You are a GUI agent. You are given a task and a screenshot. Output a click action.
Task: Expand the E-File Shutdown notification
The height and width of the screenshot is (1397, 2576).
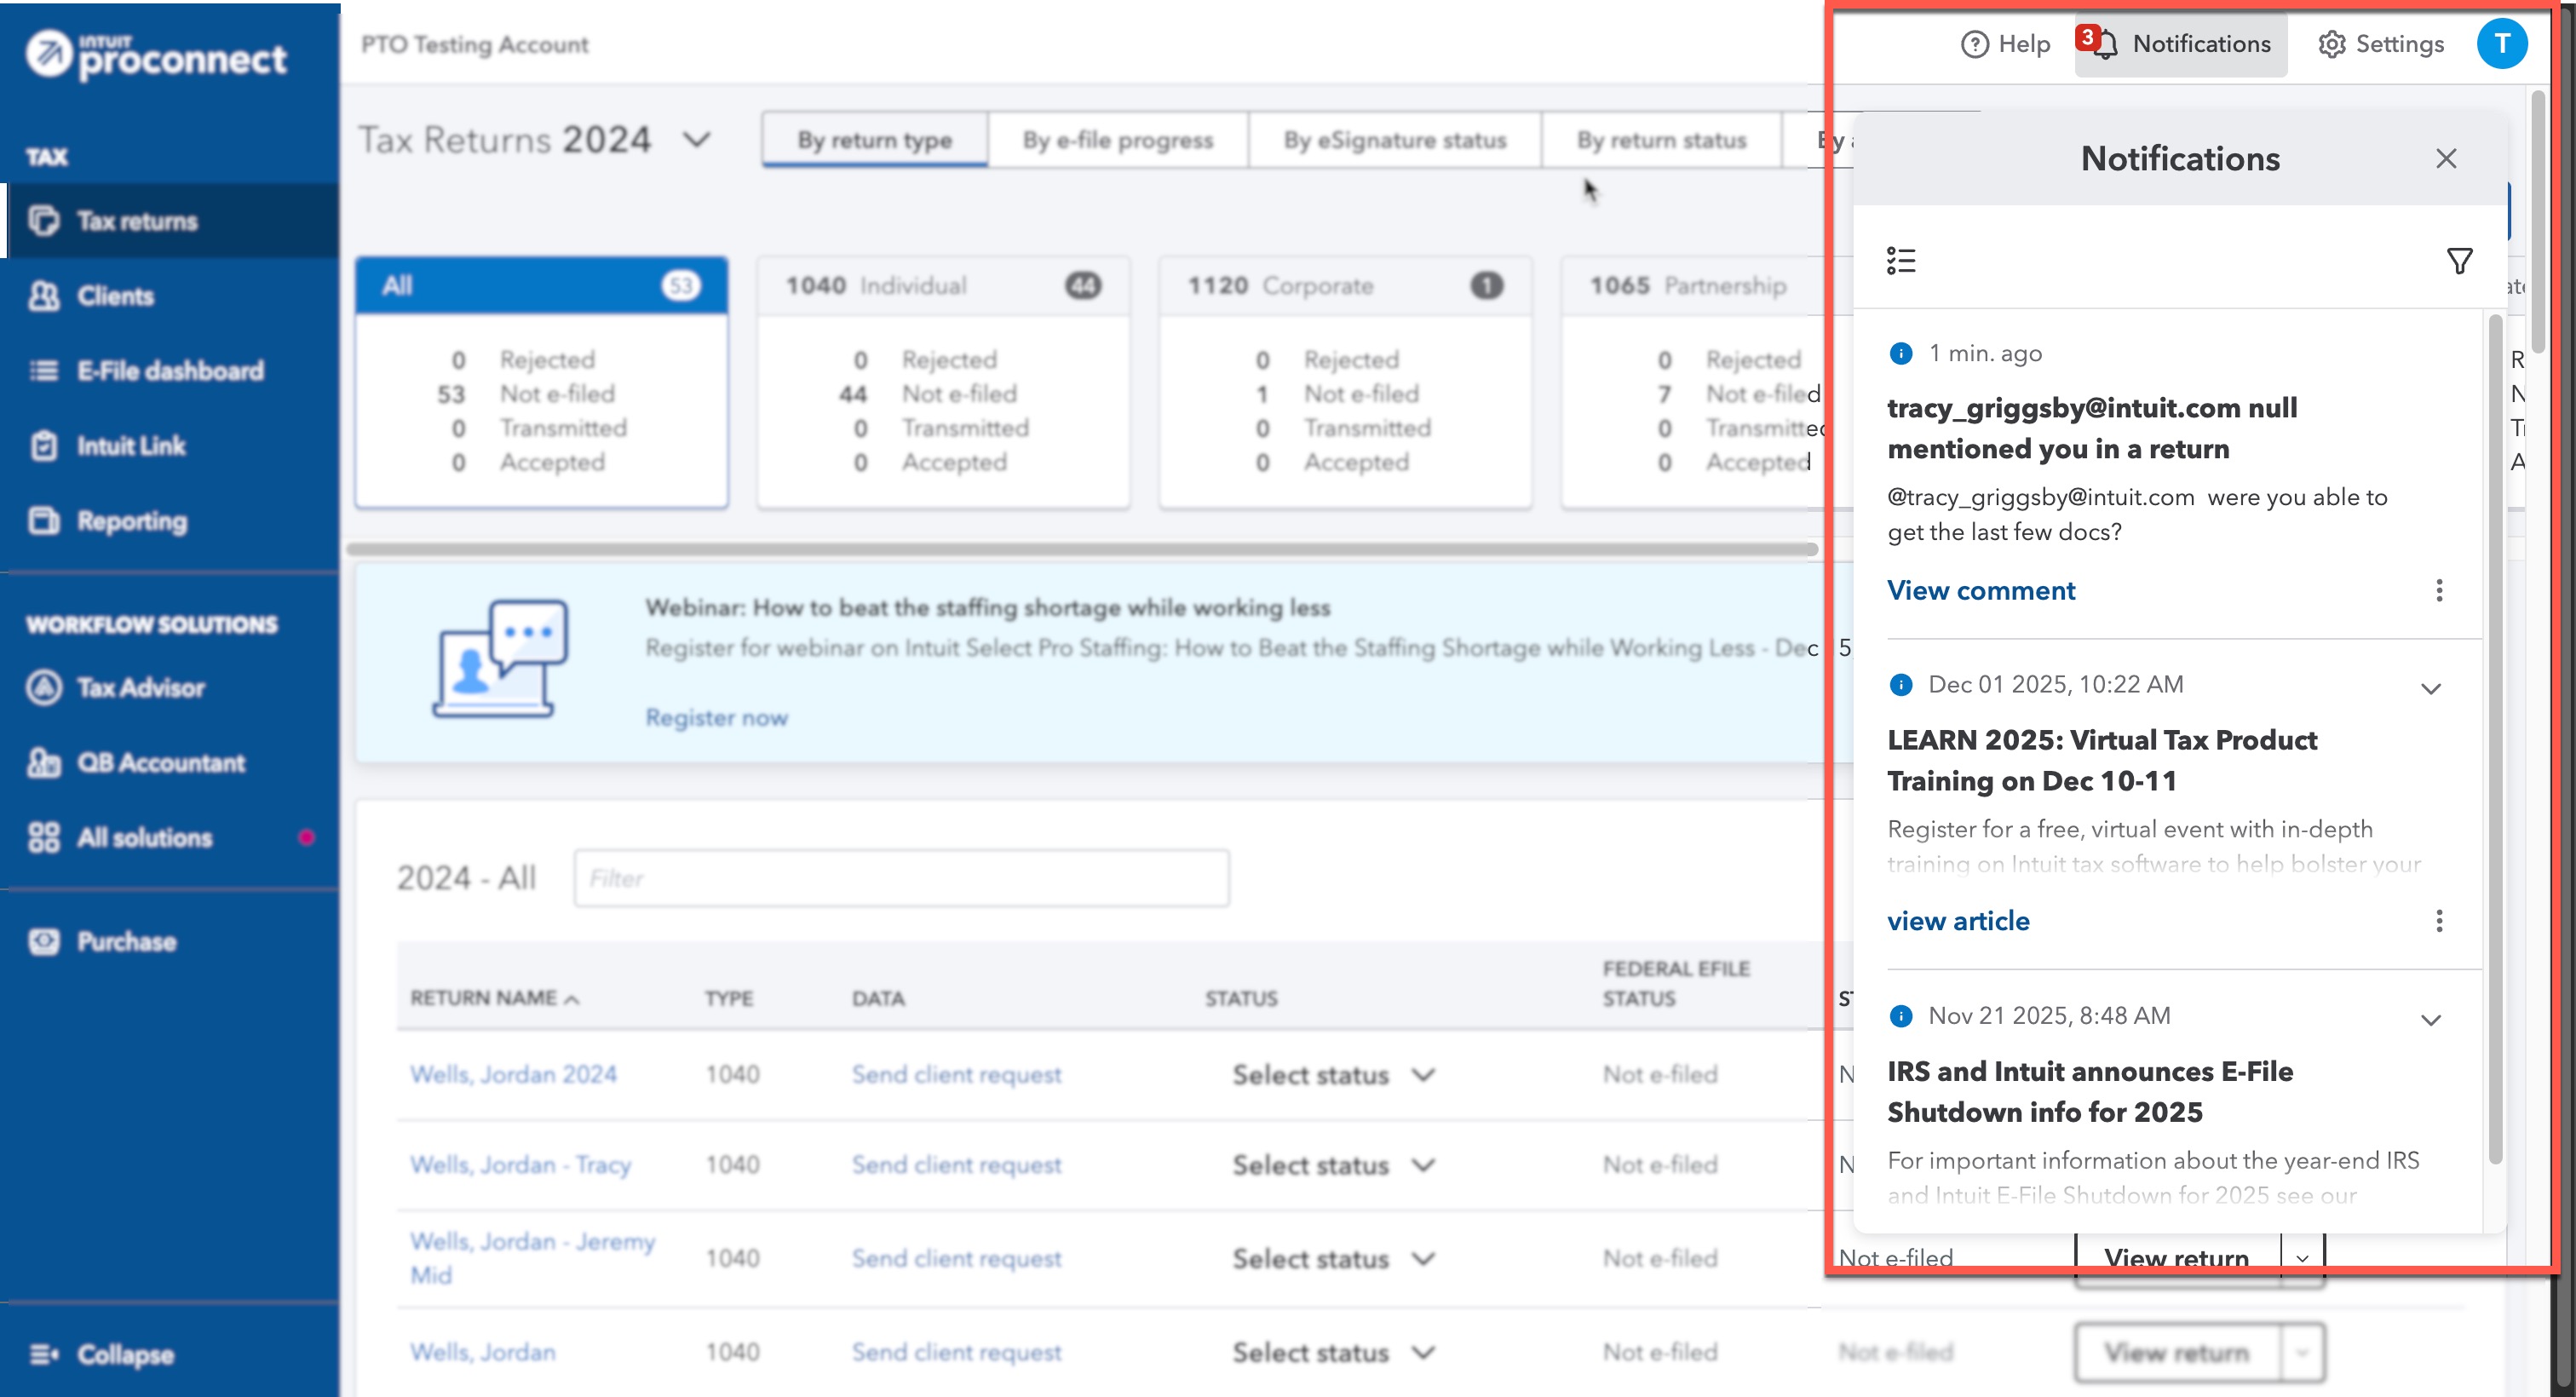(2431, 1020)
